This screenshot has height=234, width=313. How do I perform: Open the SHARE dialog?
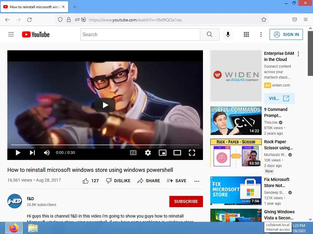click(x=149, y=181)
